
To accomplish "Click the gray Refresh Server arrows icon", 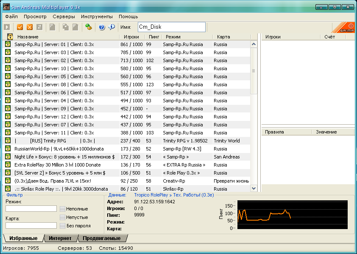I will pos(39,27).
